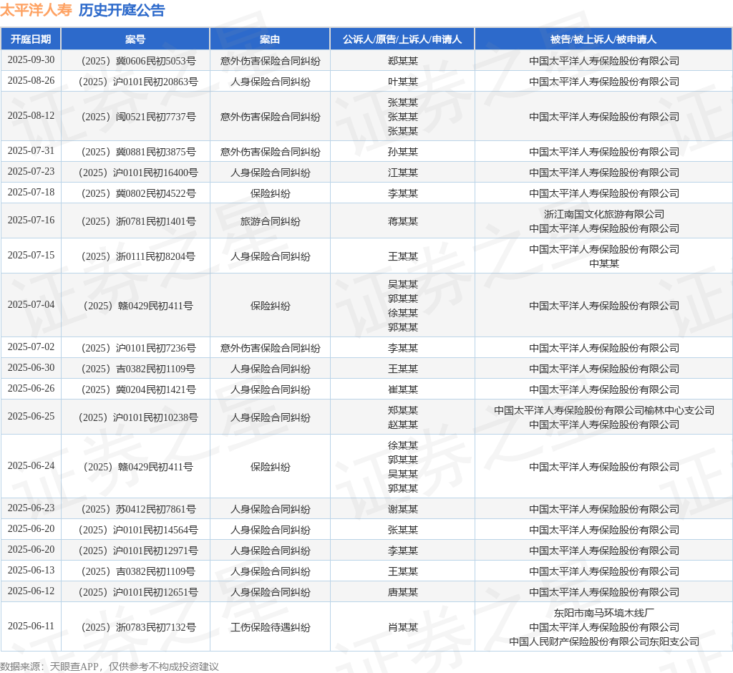The width and height of the screenshot is (733, 673).
Task: Click defendant 中国人民财产保险股份有限公司东阳支公司
Action: [x=604, y=641]
